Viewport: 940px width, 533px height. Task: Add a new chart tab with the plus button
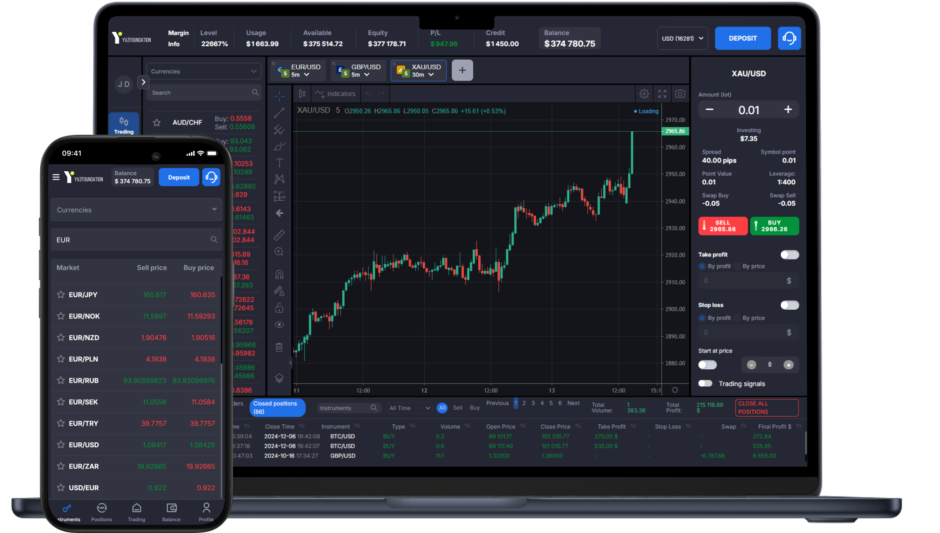click(x=462, y=70)
